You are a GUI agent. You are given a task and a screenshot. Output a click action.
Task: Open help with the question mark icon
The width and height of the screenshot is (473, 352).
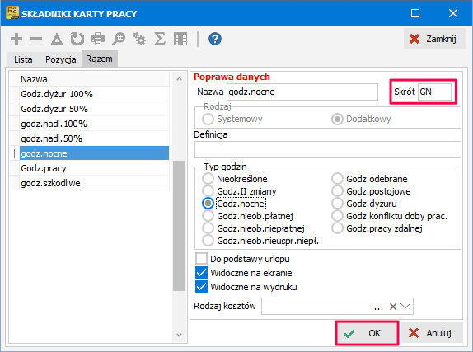coord(215,39)
